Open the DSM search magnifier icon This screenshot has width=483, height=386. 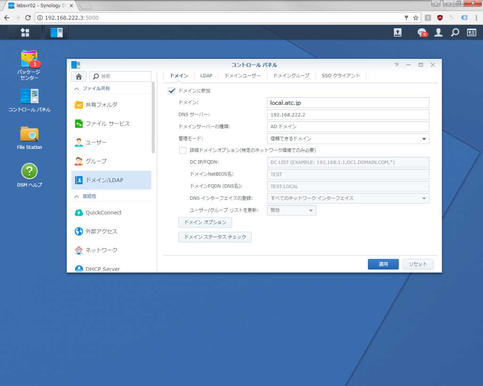455,33
